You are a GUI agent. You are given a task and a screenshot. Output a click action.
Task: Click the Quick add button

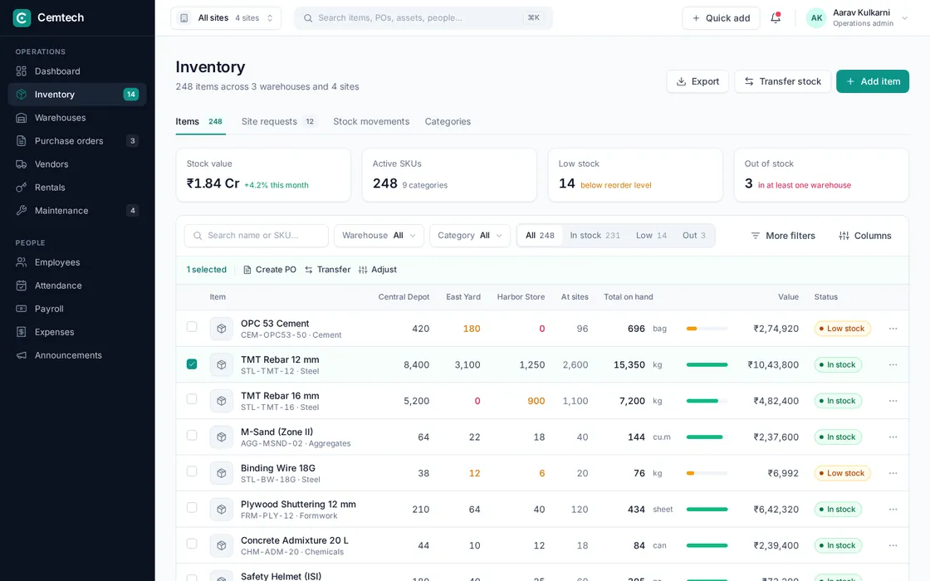coord(721,17)
